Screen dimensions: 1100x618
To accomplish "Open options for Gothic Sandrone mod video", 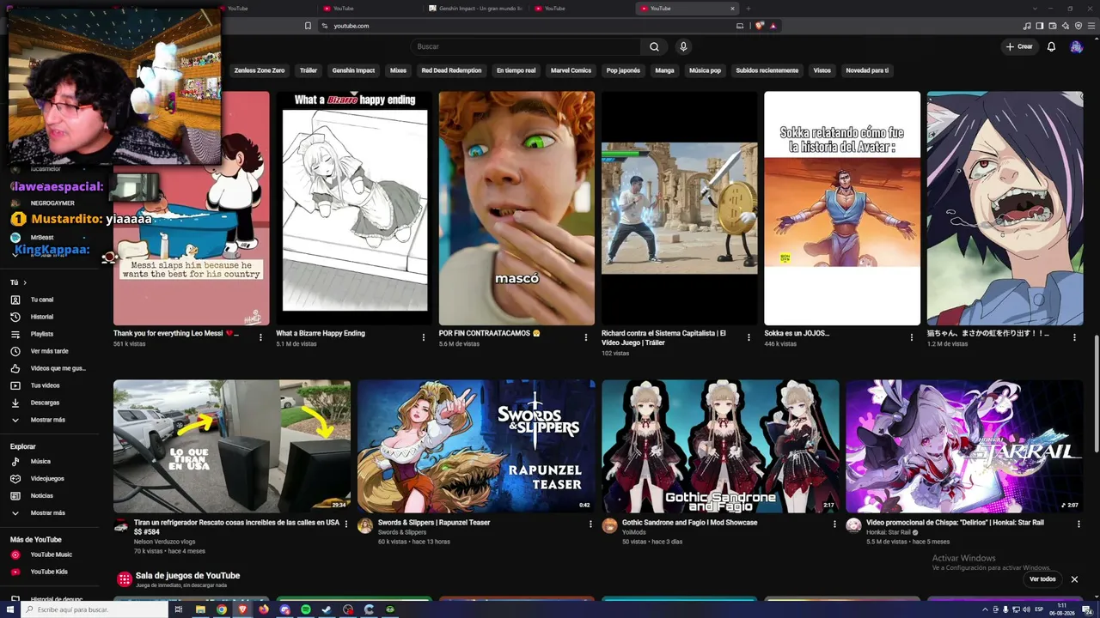I will point(834,524).
